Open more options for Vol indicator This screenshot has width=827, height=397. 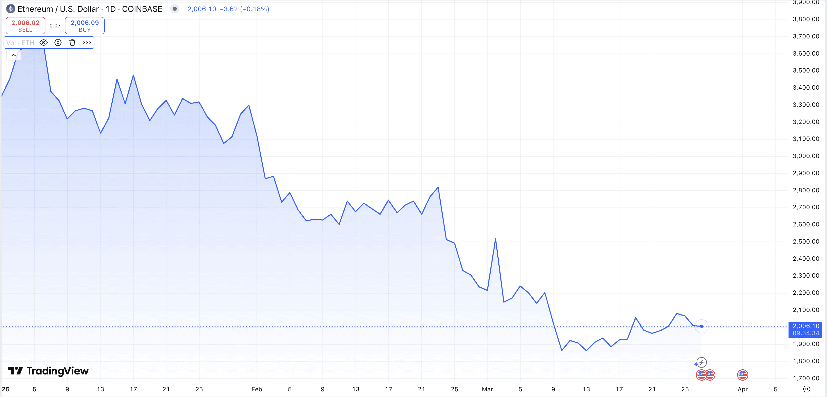click(87, 43)
